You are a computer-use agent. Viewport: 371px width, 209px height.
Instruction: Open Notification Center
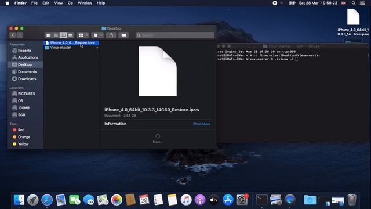click(x=362, y=3)
